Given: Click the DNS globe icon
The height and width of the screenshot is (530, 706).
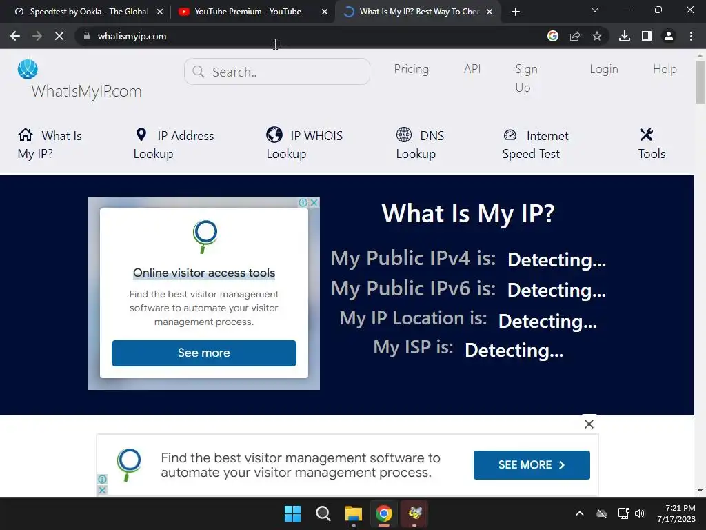Looking at the screenshot, I should (x=404, y=135).
